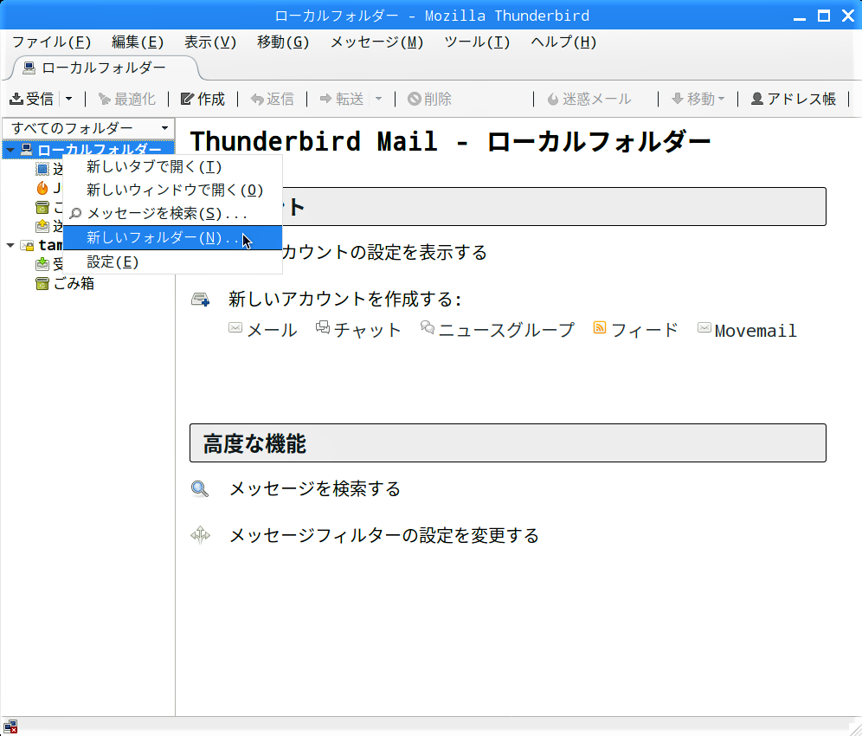862x736 pixels.
Task: Click the チャット new account link
Action: coord(367,330)
